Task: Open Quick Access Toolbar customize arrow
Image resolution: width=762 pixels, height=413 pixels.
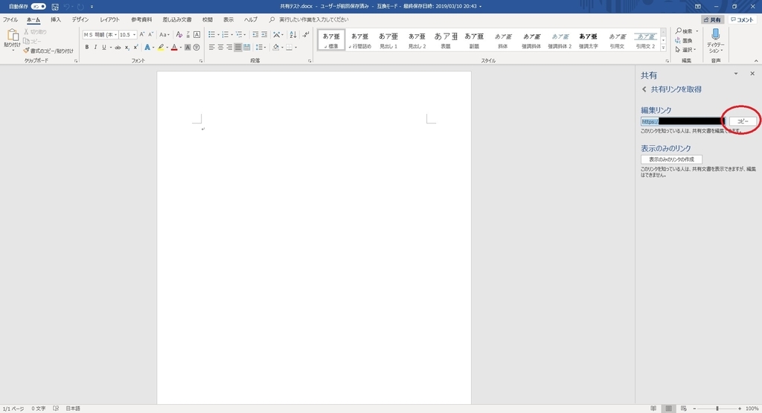Action: [92, 6]
